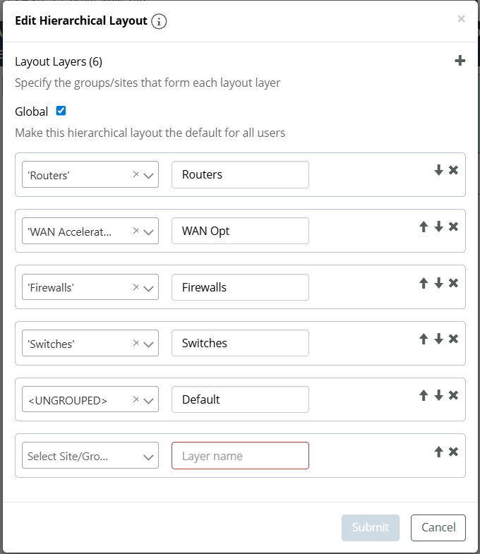Move the Firewalls layer up
The height and width of the screenshot is (554, 480).
click(424, 283)
